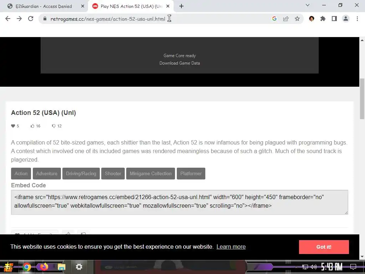The image size is (365, 274).
Task: Open Chrome from the taskbar
Action: click(26, 267)
